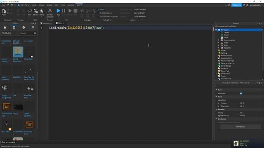Click the Forward navigate arrow

23,11
